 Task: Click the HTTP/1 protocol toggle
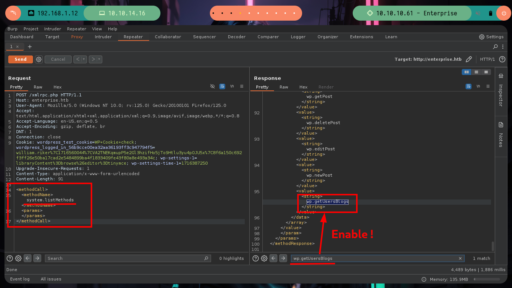tap(488, 59)
